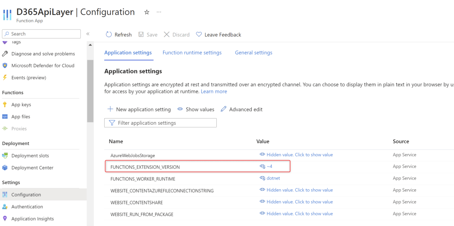Reveal the WEBSITE_CONTENTSHARE hidden value
This screenshot has height=226, width=454.
coord(299,202)
